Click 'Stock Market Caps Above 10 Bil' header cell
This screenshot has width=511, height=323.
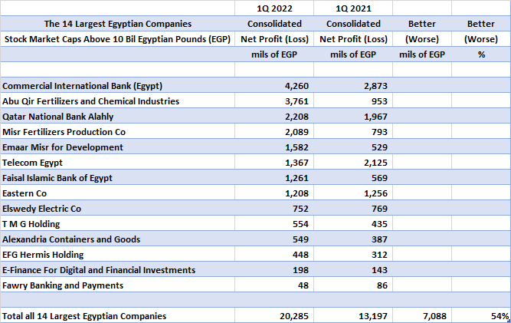[118, 39]
